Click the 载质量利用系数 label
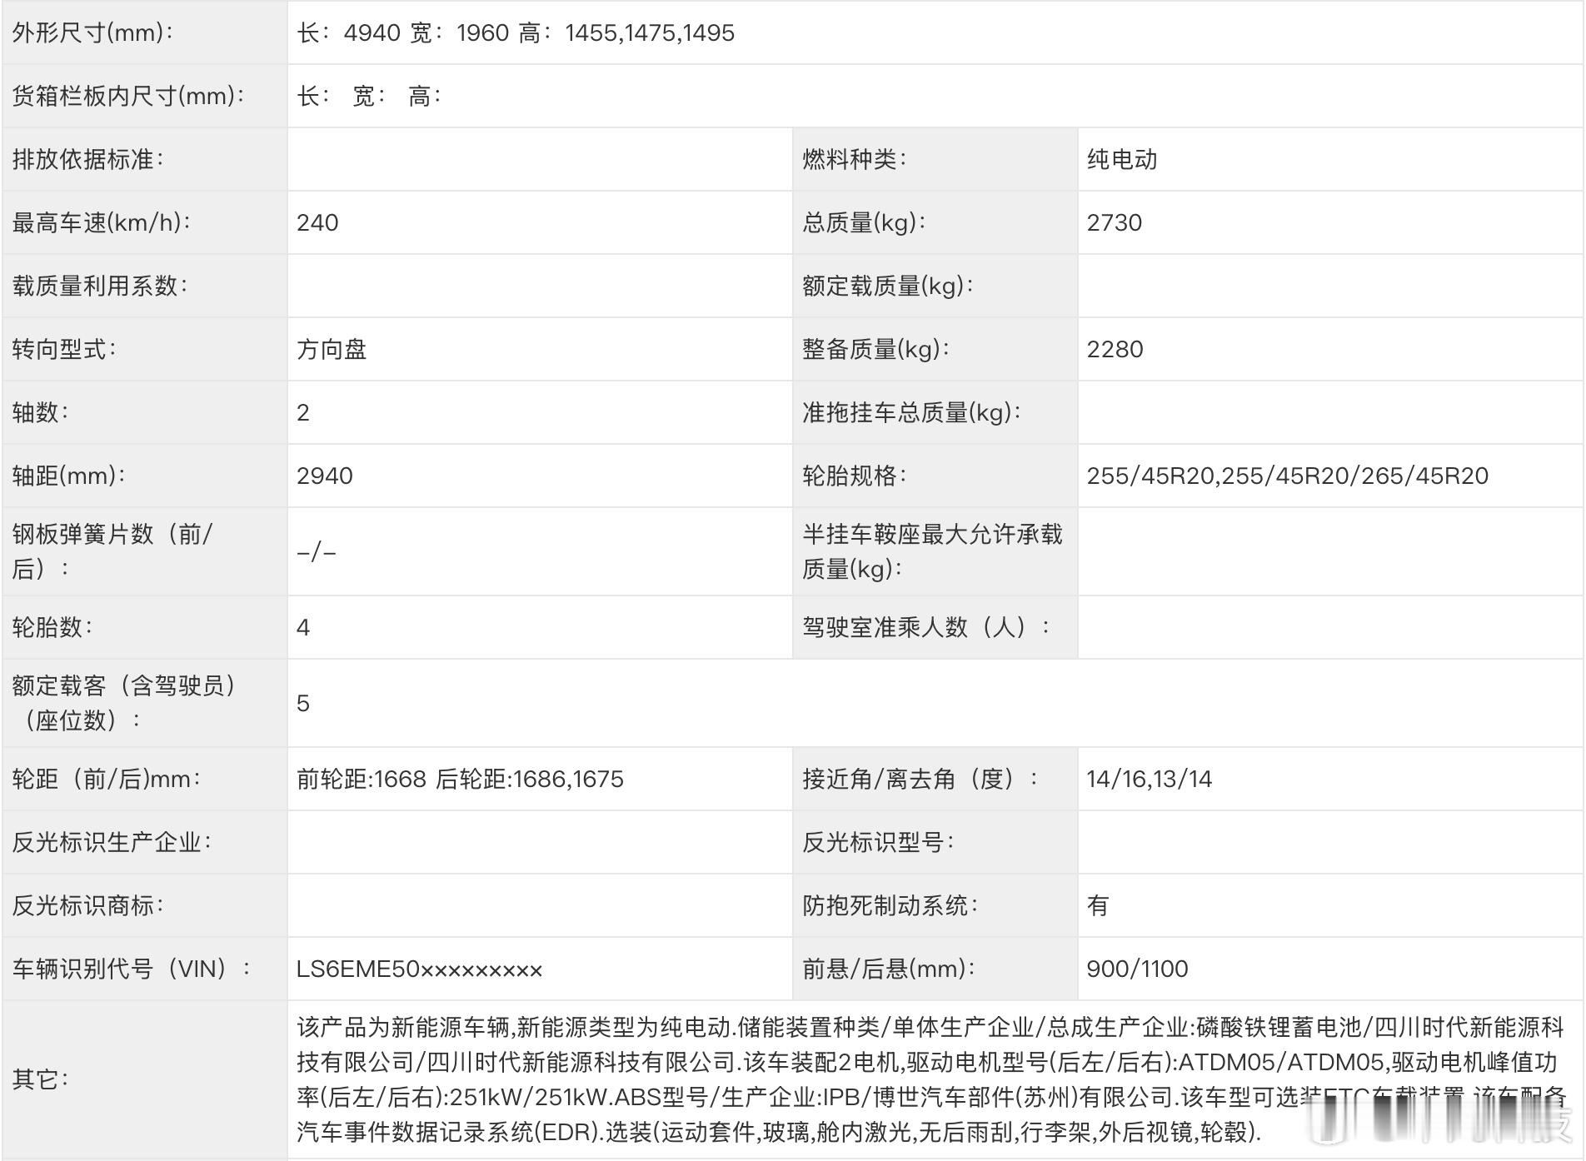 [99, 287]
